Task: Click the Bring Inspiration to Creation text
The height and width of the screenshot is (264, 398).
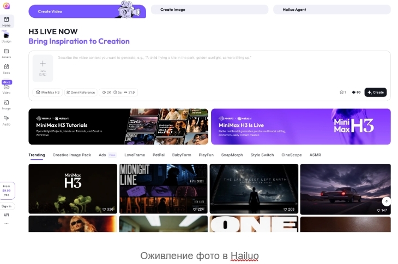Action: click(x=79, y=41)
